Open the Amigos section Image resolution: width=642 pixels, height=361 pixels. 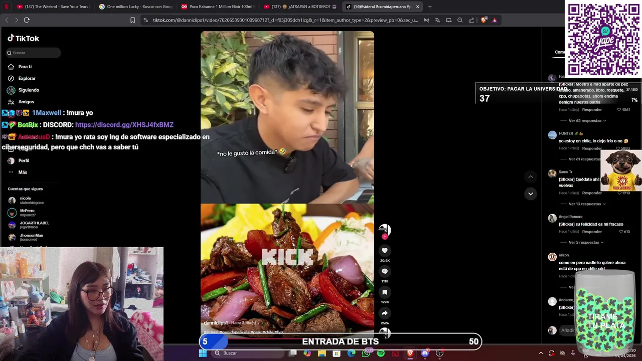21,102
